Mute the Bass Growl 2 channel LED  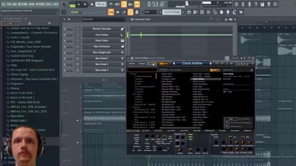point(65,65)
